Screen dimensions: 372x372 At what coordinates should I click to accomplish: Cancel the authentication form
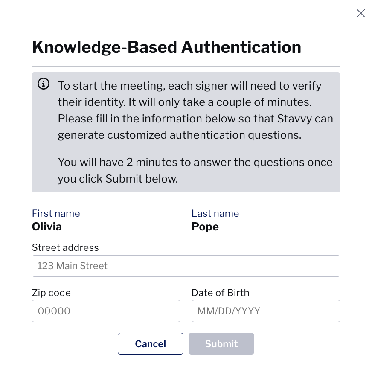(x=151, y=343)
